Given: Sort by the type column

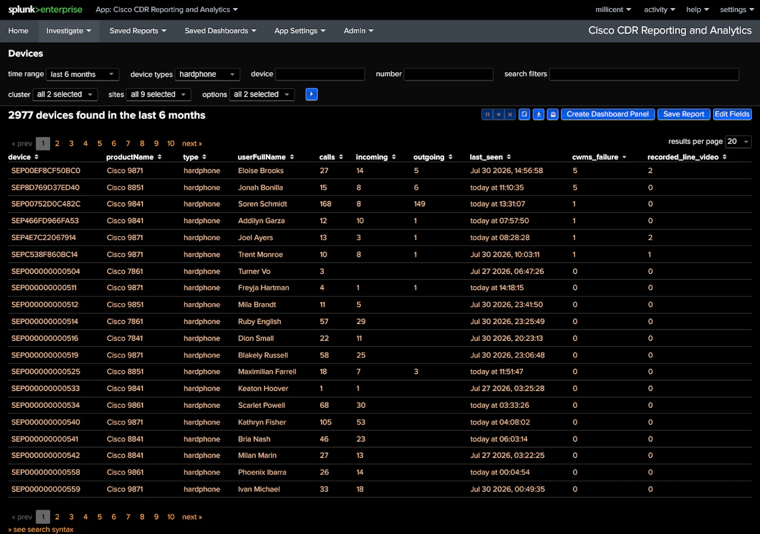Looking at the screenshot, I should [195, 157].
